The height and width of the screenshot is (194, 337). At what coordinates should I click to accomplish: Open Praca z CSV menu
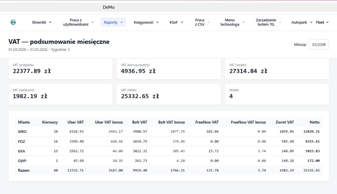(202, 22)
